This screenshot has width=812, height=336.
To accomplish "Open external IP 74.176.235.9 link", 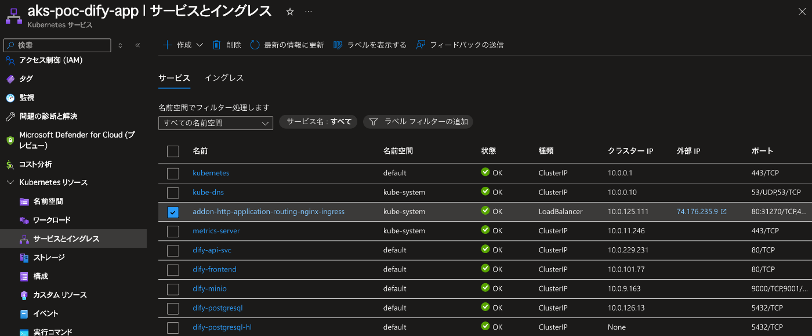I will pos(697,212).
